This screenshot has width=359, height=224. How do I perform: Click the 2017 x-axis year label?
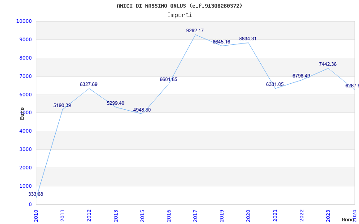pos(195,215)
